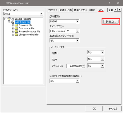Screen dimensions: 123x113
Task: Select All Loaded Projects tree item
Action: coord(21,19)
